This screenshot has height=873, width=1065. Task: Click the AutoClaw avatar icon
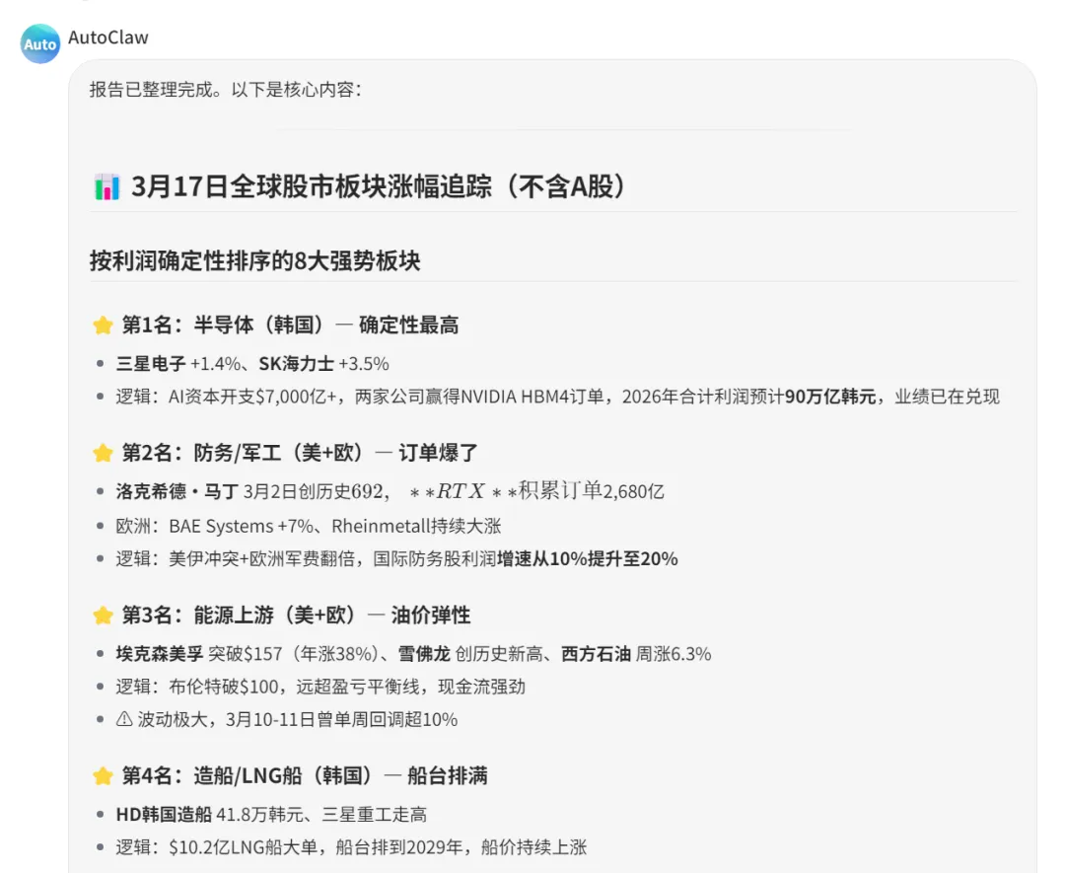coord(40,44)
